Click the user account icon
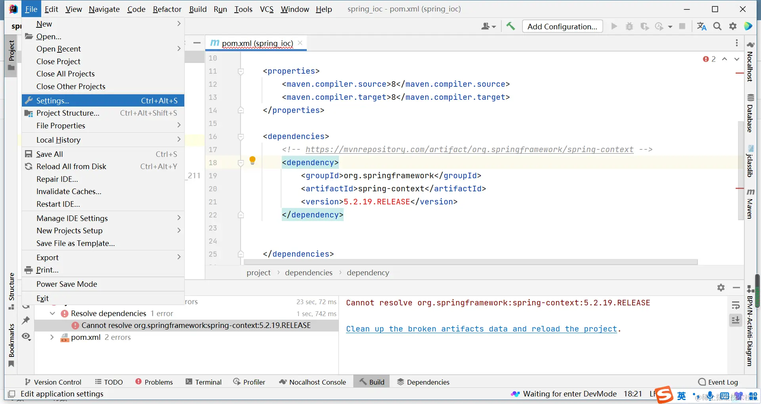761x404 pixels. coord(488,26)
